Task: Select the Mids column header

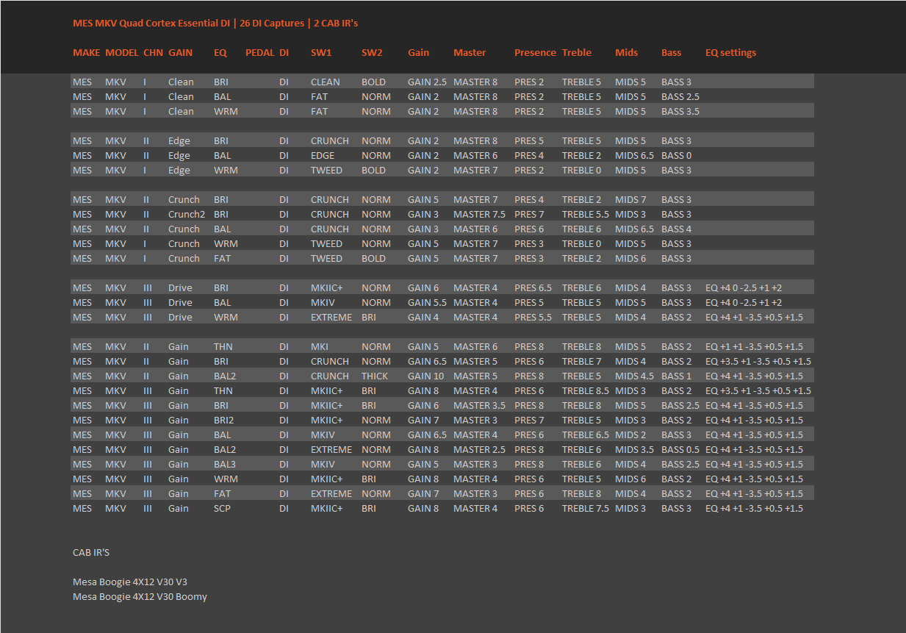Action: (626, 53)
